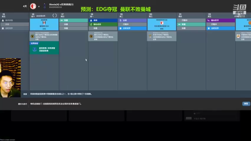Click the attacking running-man icon on day 18

click(91, 24)
